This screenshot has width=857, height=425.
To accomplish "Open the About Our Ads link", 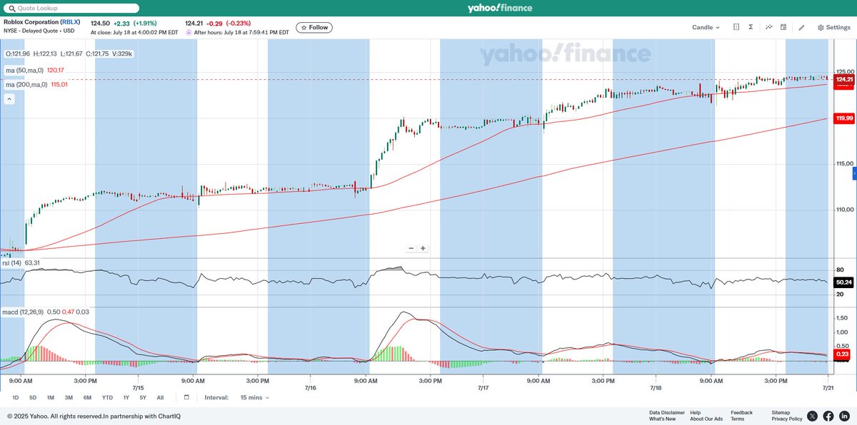I will pos(706,419).
